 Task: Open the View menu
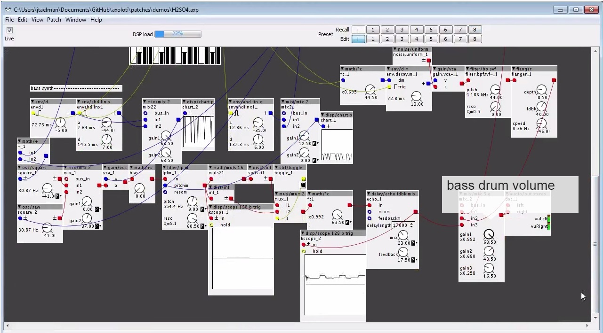tap(37, 20)
